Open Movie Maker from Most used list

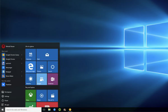pos(12,76)
